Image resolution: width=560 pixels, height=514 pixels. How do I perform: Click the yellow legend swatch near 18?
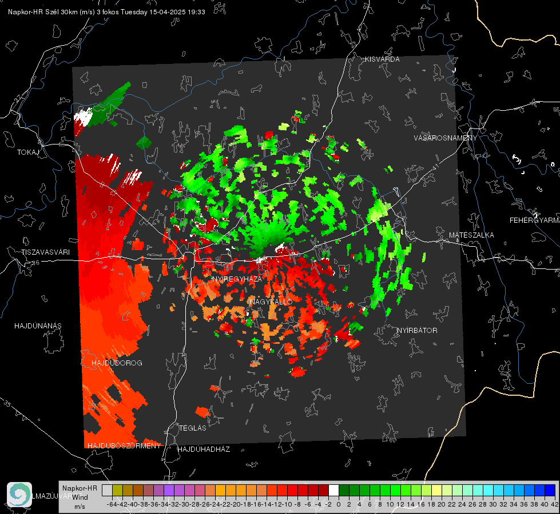(x=436, y=490)
